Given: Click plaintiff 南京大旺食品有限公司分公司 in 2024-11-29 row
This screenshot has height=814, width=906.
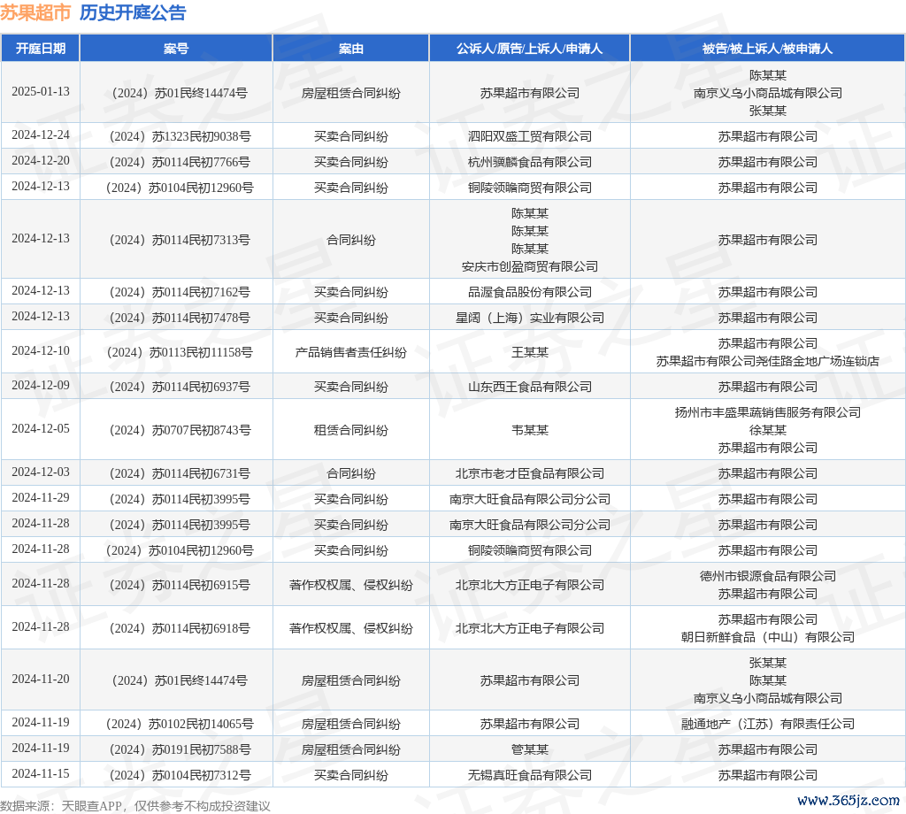Looking at the screenshot, I should [530, 499].
